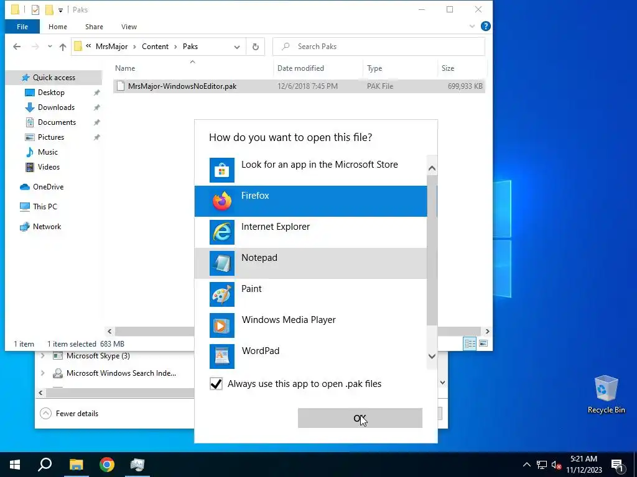Select Quick access in navigation pane
This screenshot has height=477, width=637.
pos(53,78)
